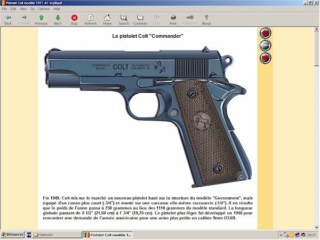Click the vertical scrollbar thumb

[x=316, y=49]
